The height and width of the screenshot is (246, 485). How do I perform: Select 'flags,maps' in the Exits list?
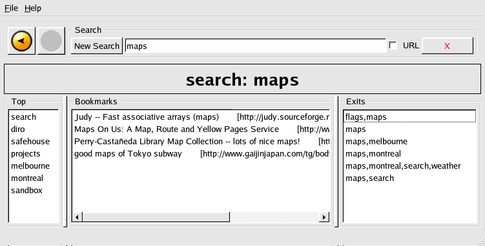(x=410, y=117)
